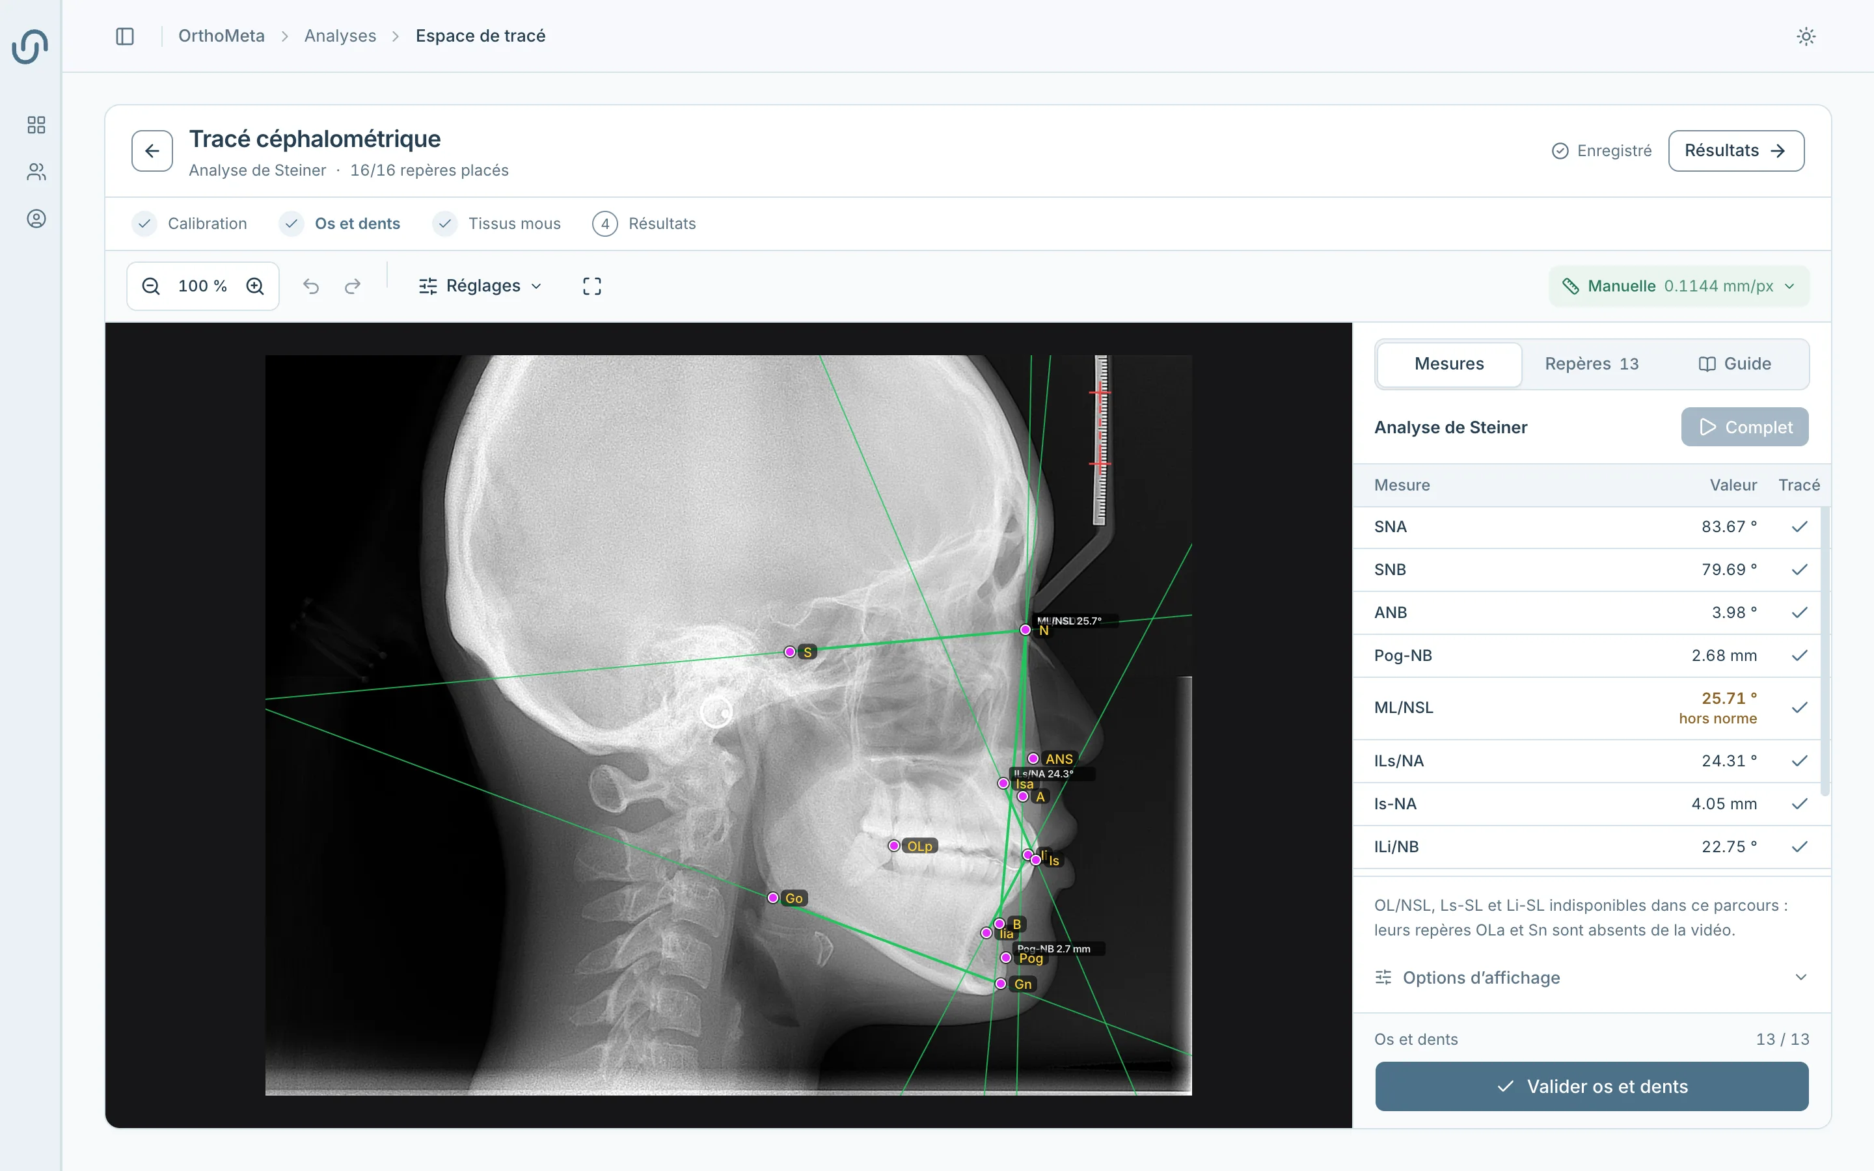Toggle the ML/NSL tracing checkmark

1799,708
